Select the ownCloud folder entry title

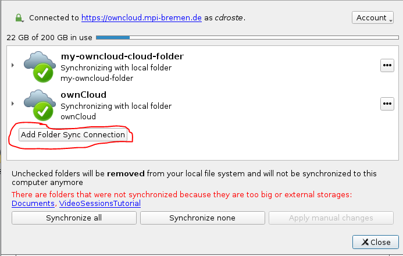[84, 95]
